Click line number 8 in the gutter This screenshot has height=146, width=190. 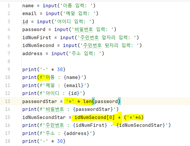[x=9, y=61]
